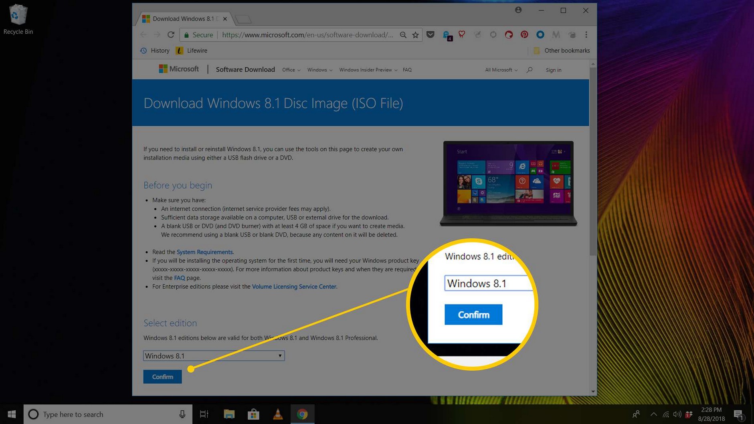Click the zoom magnifier in address bar

click(403, 35)
